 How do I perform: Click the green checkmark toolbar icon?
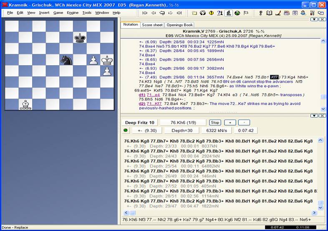pos(237,13)
